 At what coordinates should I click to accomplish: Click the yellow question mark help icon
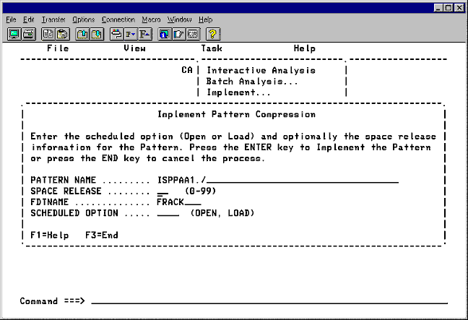tap(213, 35)
